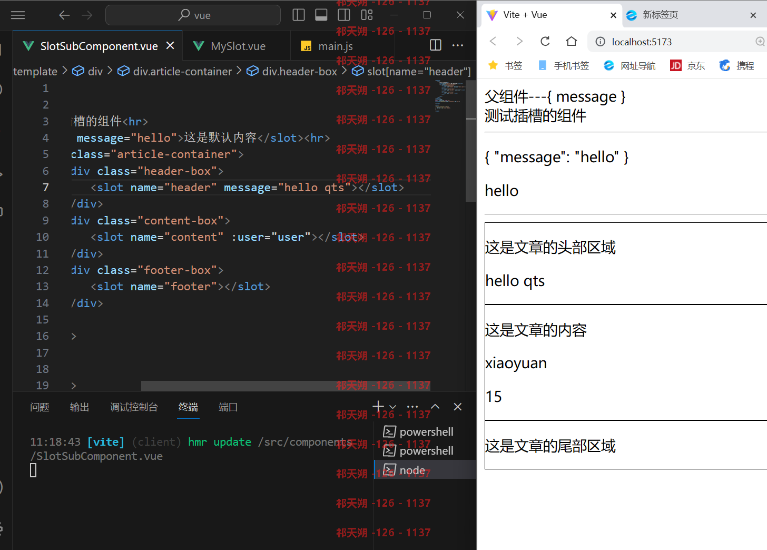
Task: Click the VS Code command search box showing vue
Action: pos(193,15)
